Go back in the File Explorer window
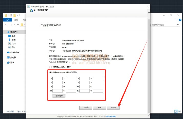The image size is (183, 119). (x=6, y=25)
